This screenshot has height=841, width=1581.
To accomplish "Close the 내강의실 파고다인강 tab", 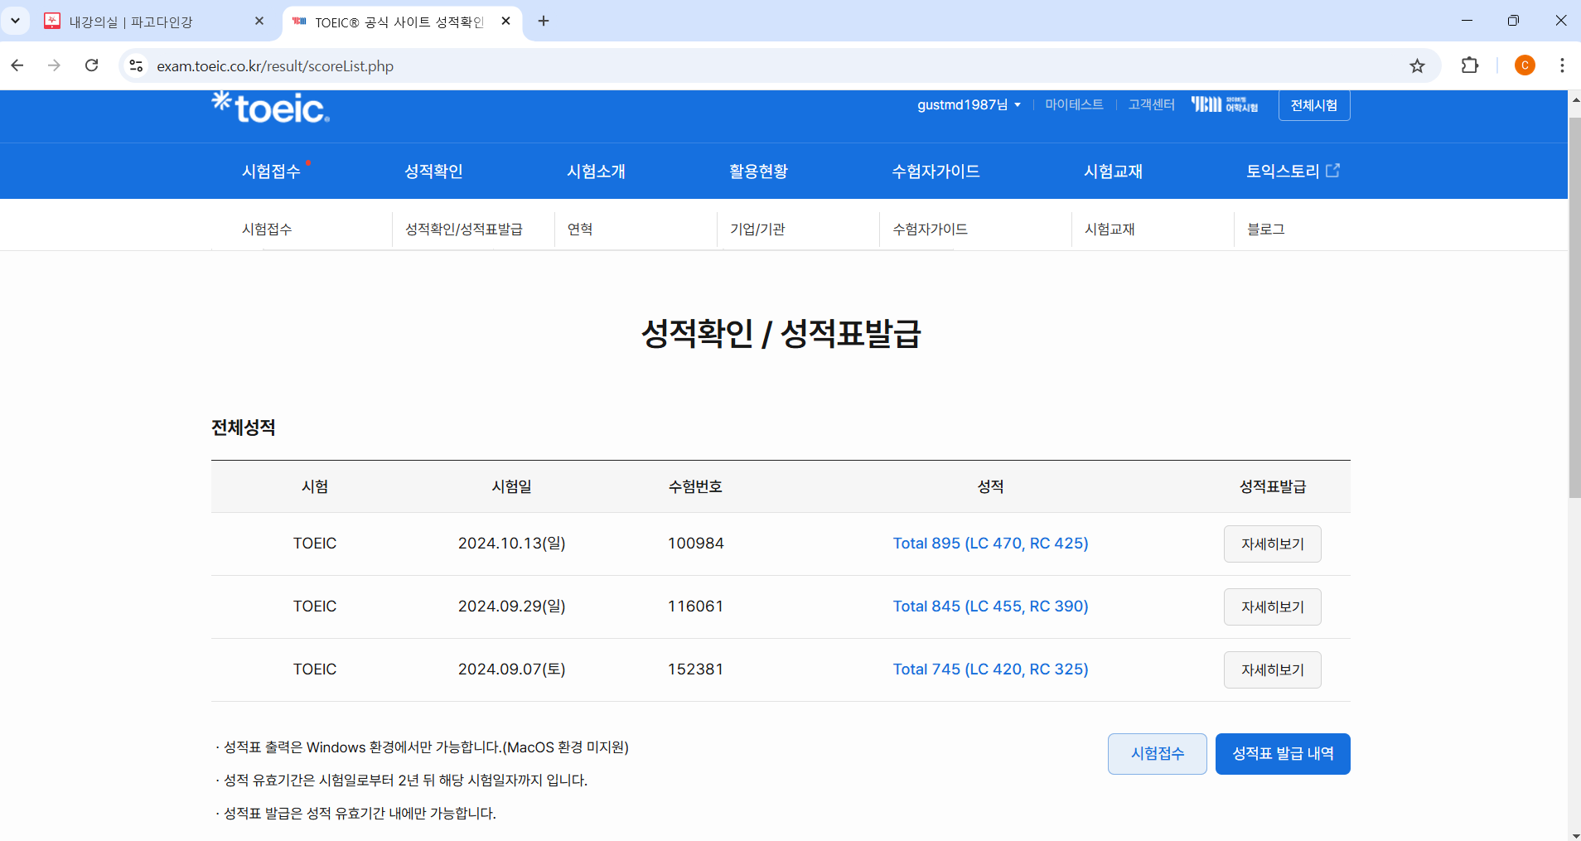I will point(259,21).
